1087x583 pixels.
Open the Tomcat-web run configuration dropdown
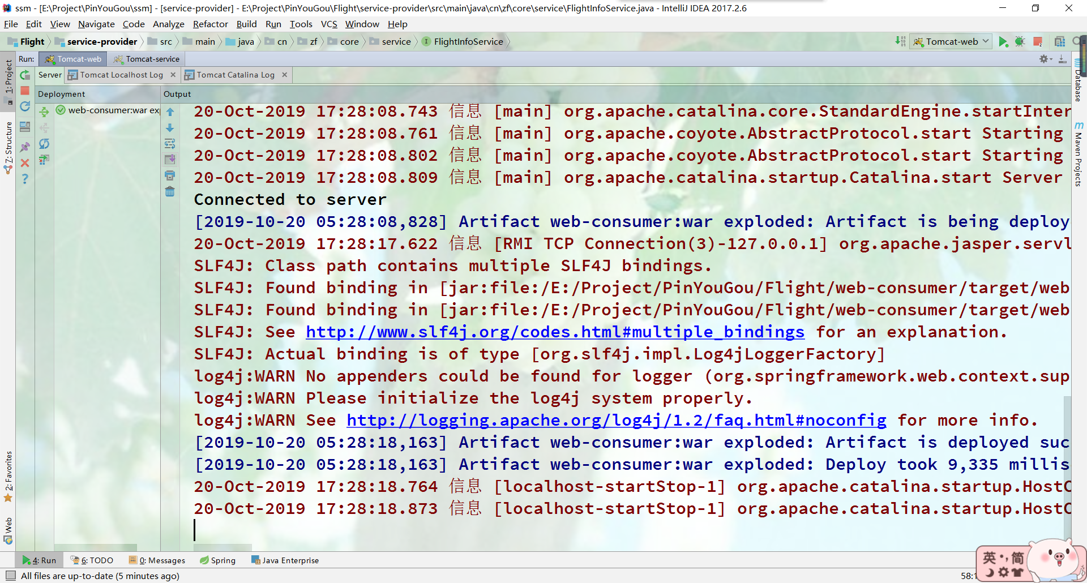(985, 41)
